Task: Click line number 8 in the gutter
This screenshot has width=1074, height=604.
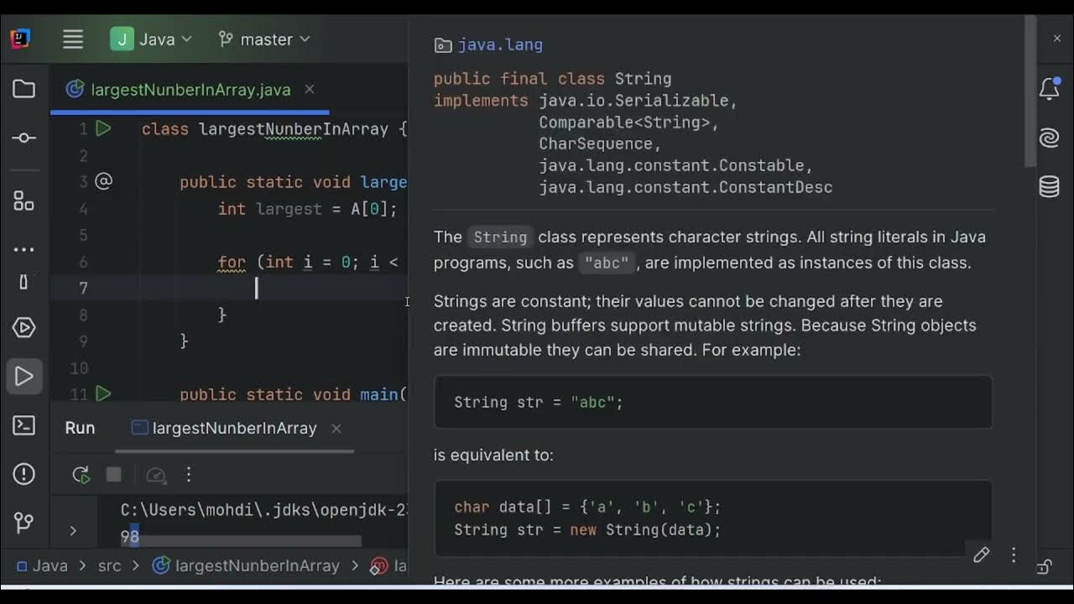Action: click(83, 315)
